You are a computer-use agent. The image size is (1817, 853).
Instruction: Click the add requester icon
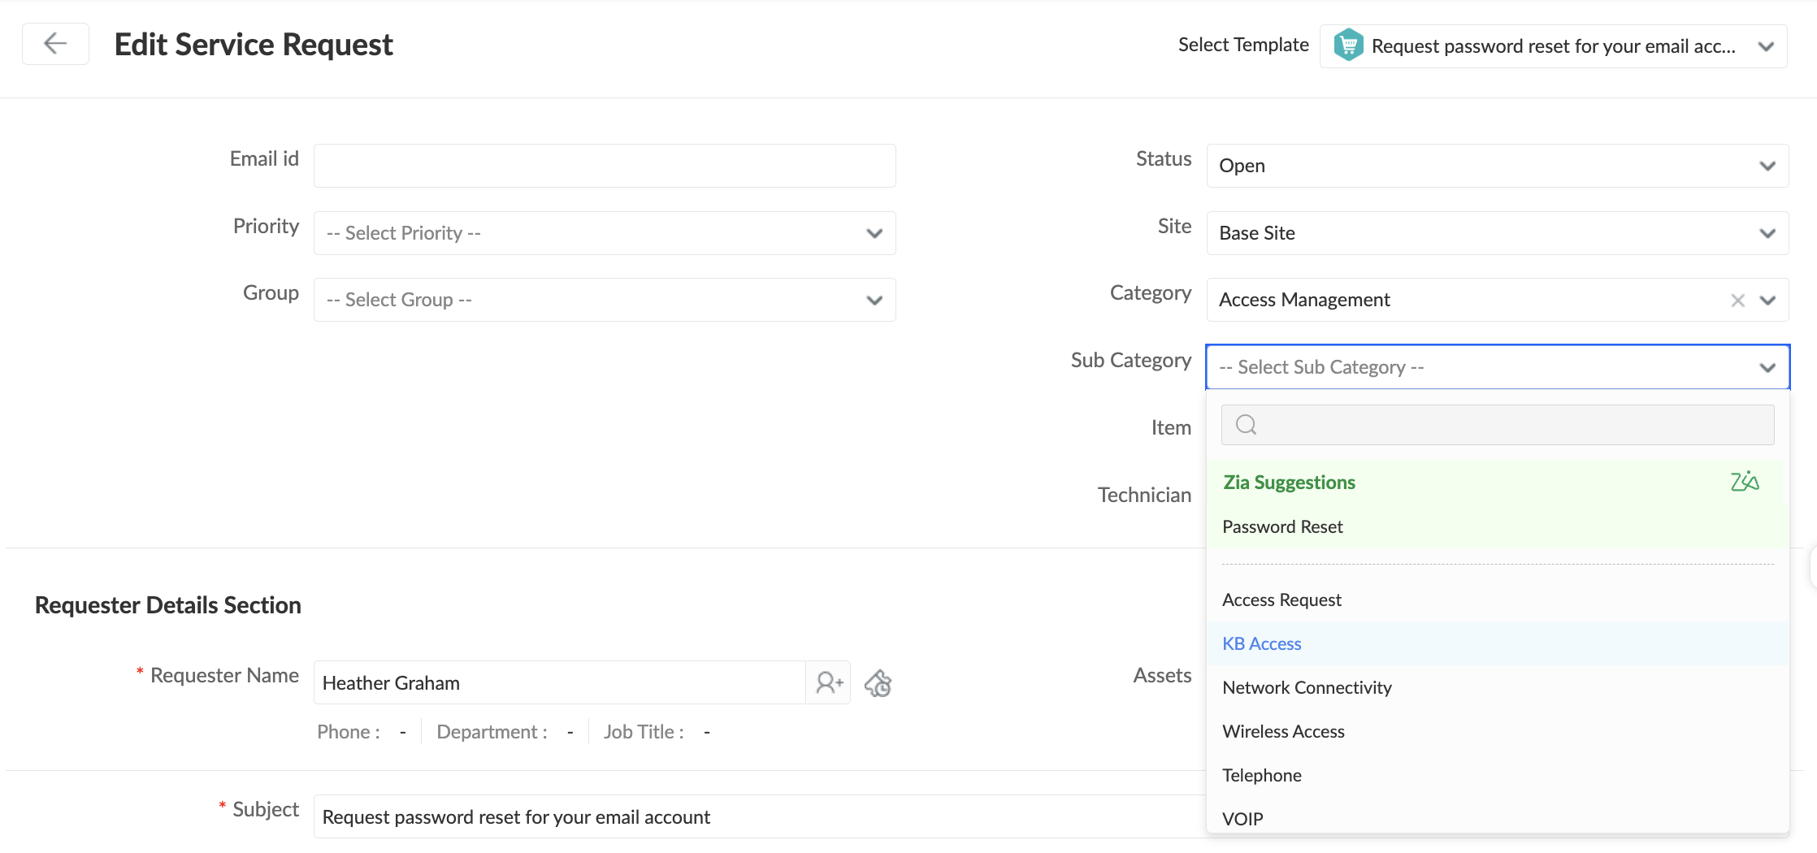[829, 683]
